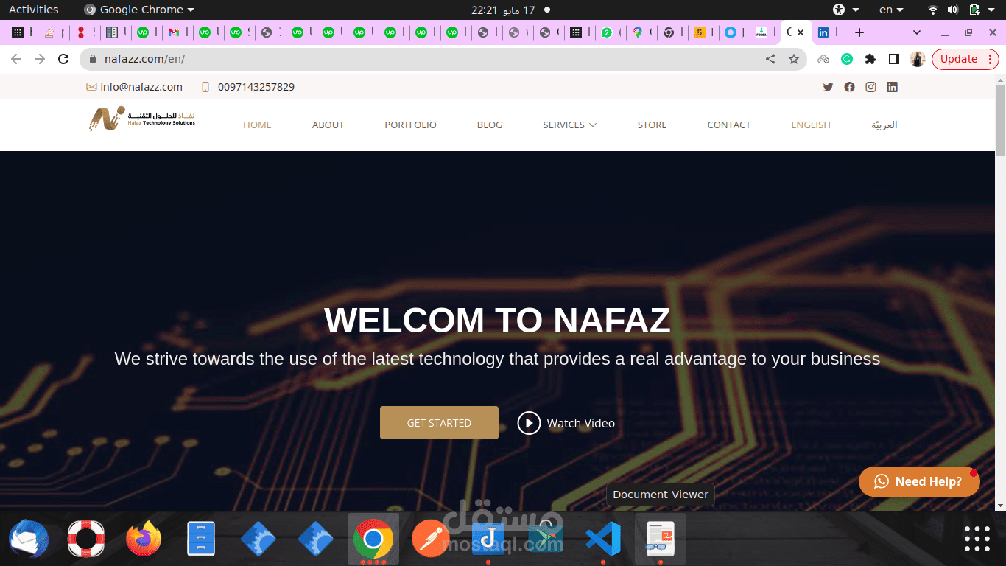1006x566 pixels.
Task: Switch to the Gmail tab
Action: pyautogui.click(x=176, y=32)
